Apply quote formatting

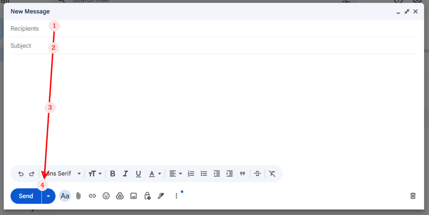(243, 173)
